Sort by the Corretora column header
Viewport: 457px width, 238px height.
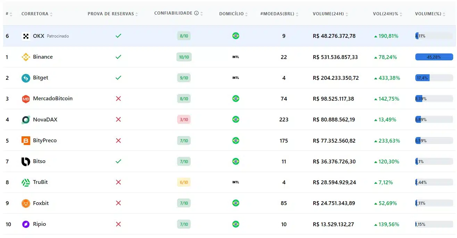coord(37,14)
